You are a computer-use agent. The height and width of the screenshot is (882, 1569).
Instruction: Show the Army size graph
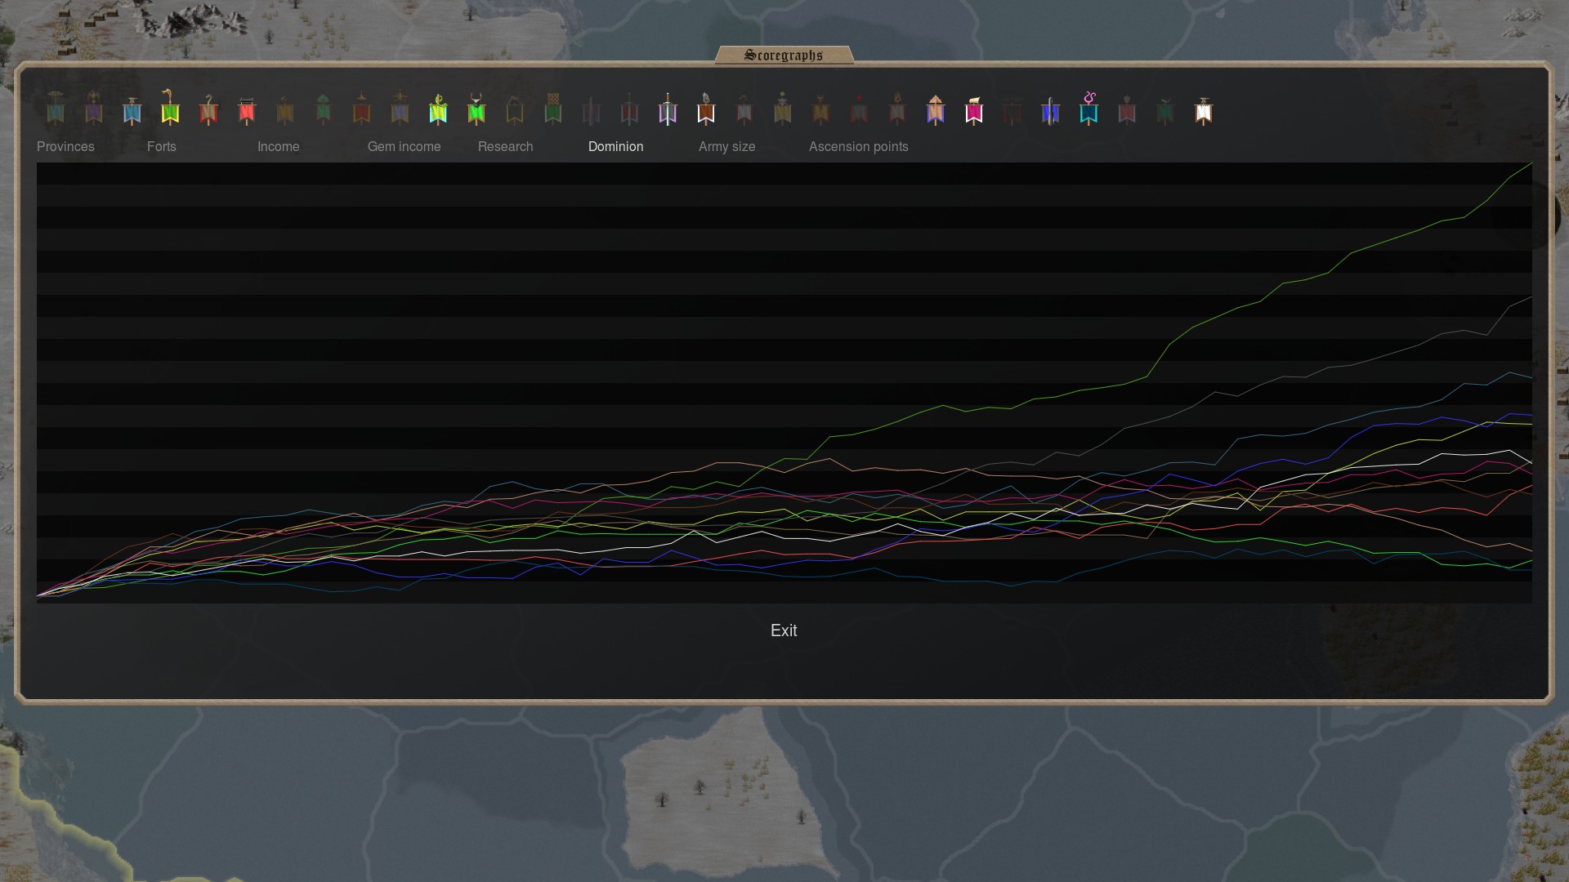click(x=727, y=147)
